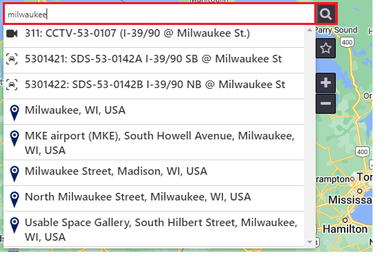Open favorites with the star button

tap(325, 48)
